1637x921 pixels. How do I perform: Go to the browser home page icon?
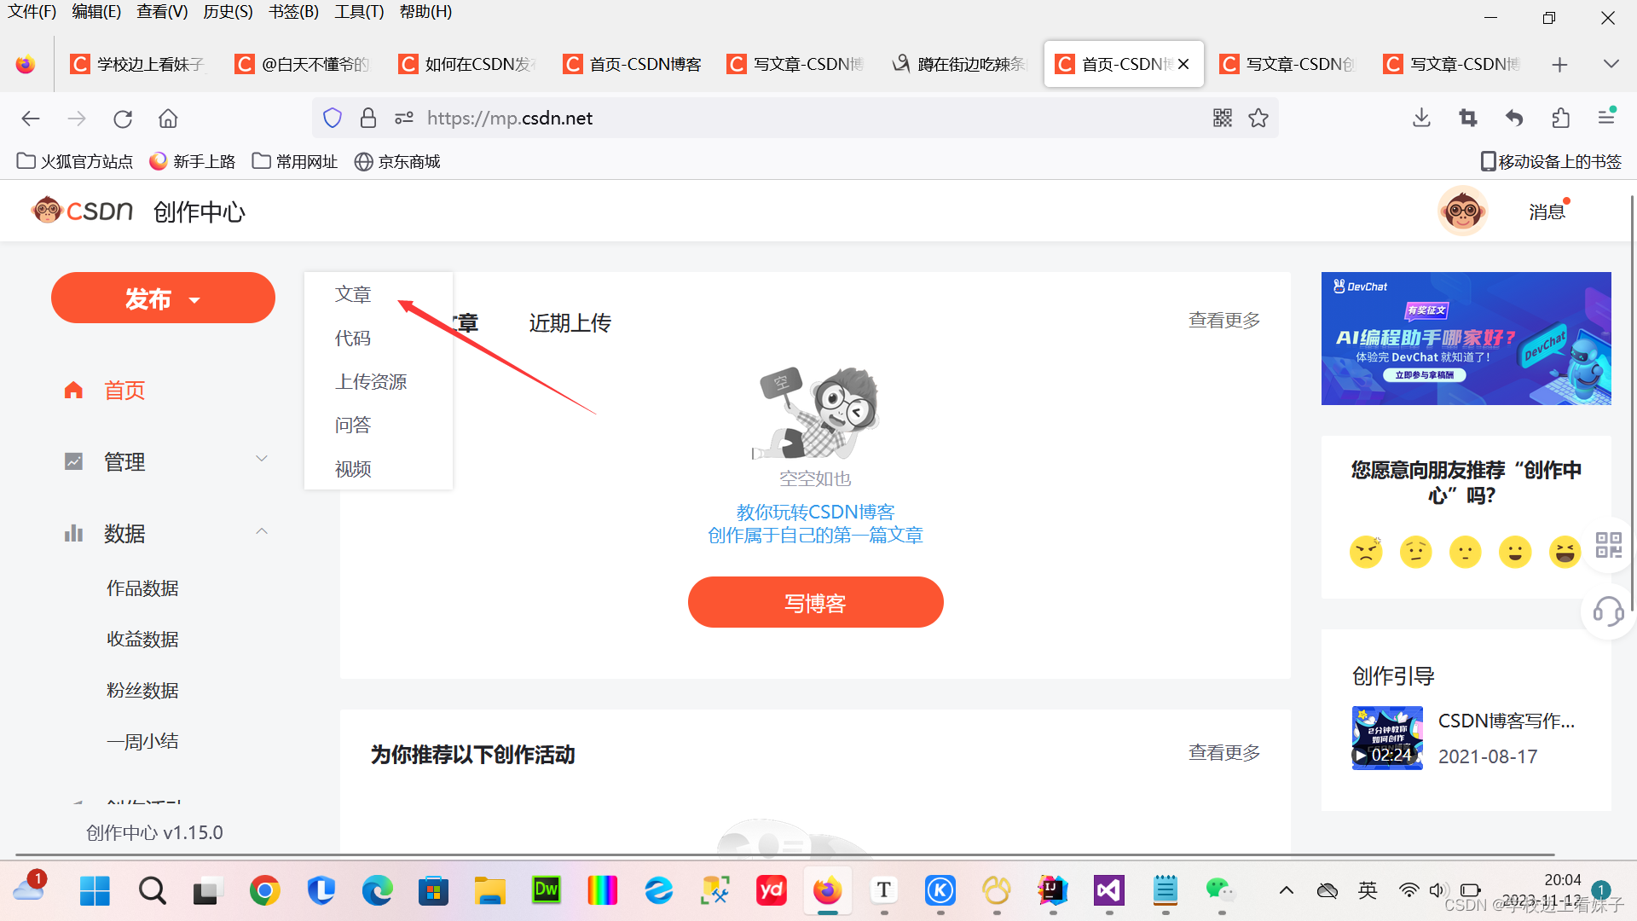pyautogui.click(x=168, y=119)
